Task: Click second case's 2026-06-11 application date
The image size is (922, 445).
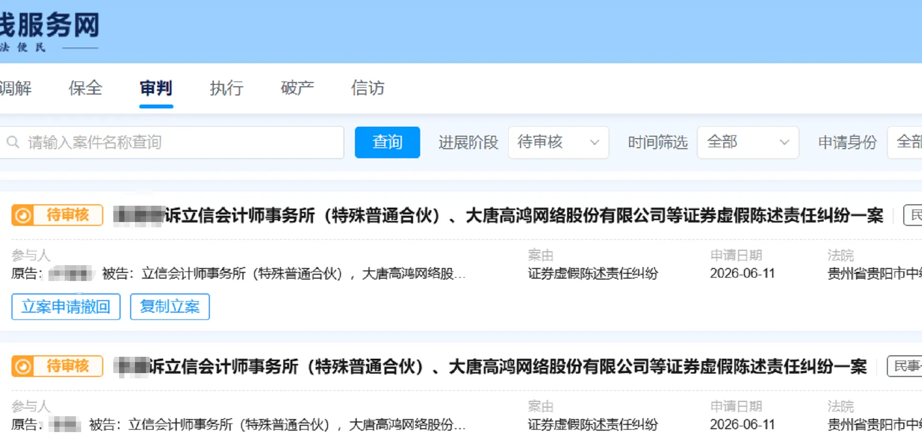Action: [742, 424]
